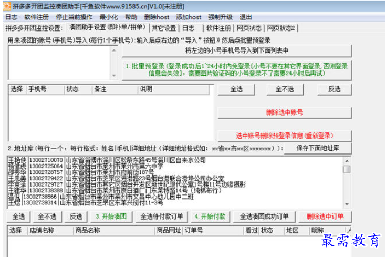Viewport: 385px width, 257px height.
Task: Click the green 1.批量预登录 button
Action: 237,70
